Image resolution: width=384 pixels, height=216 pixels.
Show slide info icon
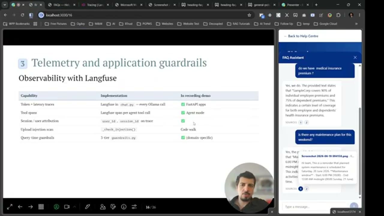[124, 207]
